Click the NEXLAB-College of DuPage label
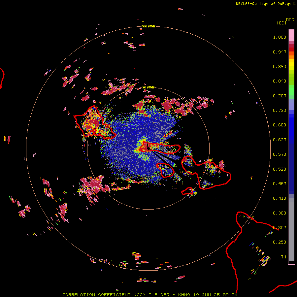This screenshot has width=297, height=297. 263,4
